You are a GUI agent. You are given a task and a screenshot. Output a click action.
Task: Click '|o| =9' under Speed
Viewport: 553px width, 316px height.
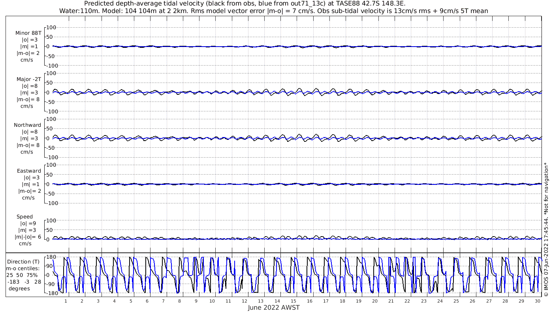28,224
